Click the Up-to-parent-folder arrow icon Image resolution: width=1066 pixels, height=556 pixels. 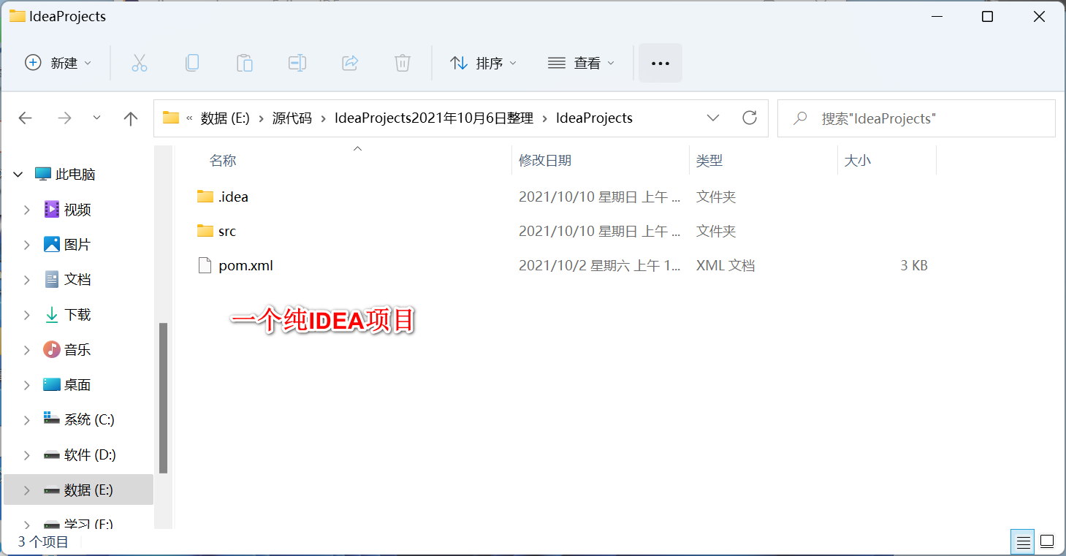130,118
